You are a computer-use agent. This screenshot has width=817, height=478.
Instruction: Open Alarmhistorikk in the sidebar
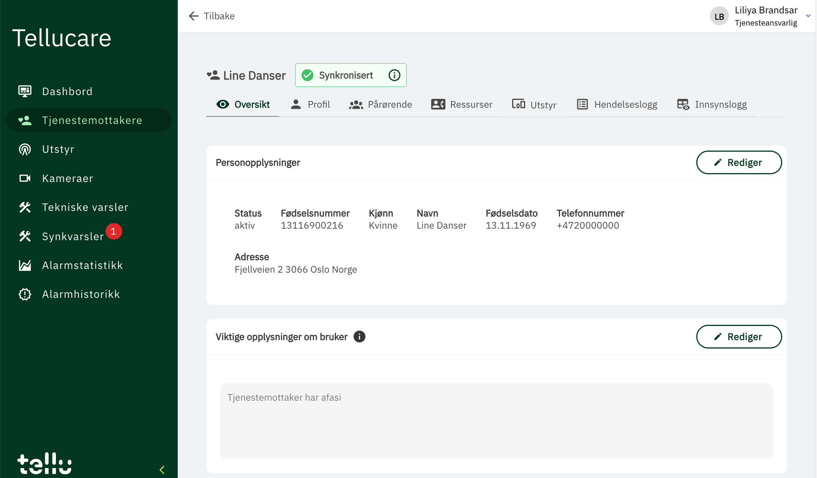[89, 294]
